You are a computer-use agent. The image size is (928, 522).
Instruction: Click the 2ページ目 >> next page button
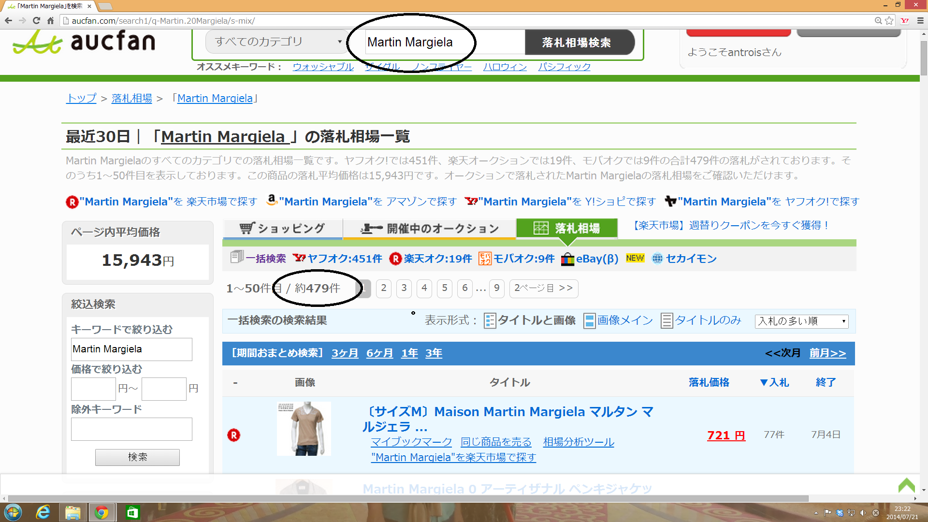point(544,289)
